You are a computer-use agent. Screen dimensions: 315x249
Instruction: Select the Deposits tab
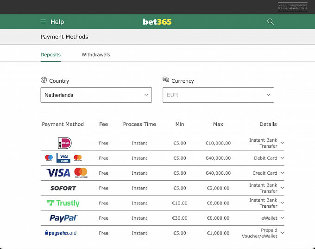tap(50, 55)
